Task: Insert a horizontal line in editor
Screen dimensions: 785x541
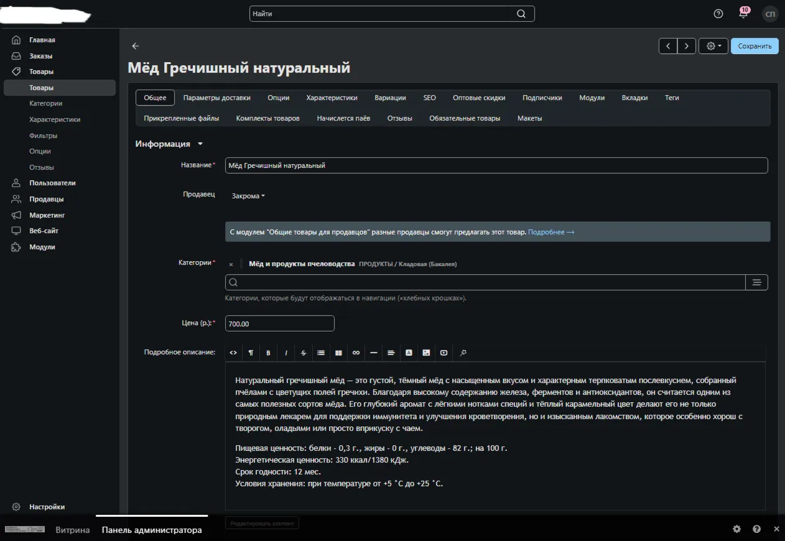Action: pos(373,353)
